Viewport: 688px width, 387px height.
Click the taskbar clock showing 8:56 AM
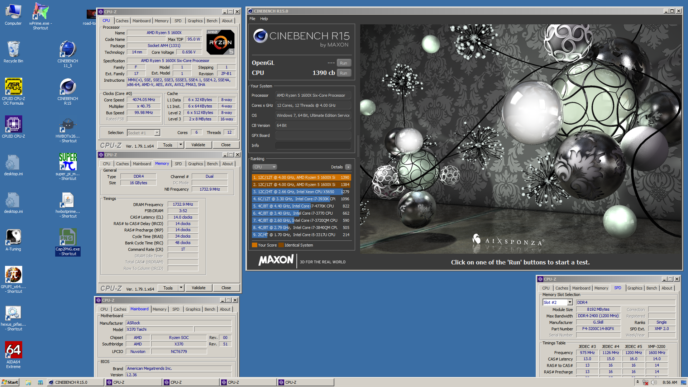[669, 382]
